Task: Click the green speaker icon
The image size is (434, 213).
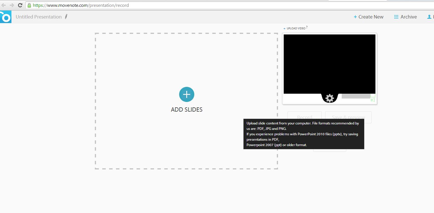Action: click(x=373, y=100)
